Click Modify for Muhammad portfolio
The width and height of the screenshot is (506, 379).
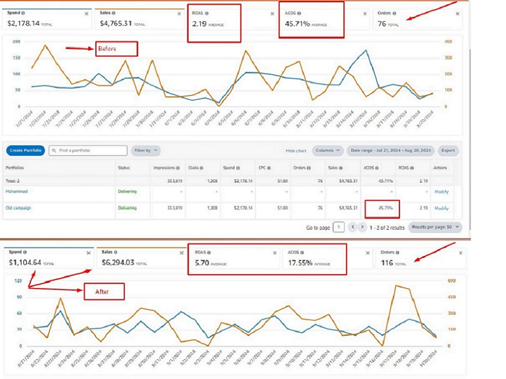(x=441, y=192)
